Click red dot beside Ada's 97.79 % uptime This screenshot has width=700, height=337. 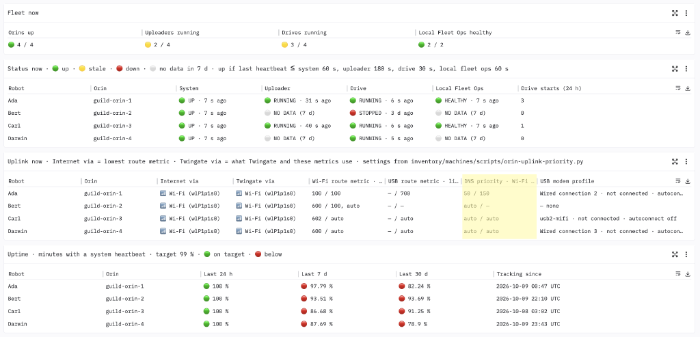[304, 286]
